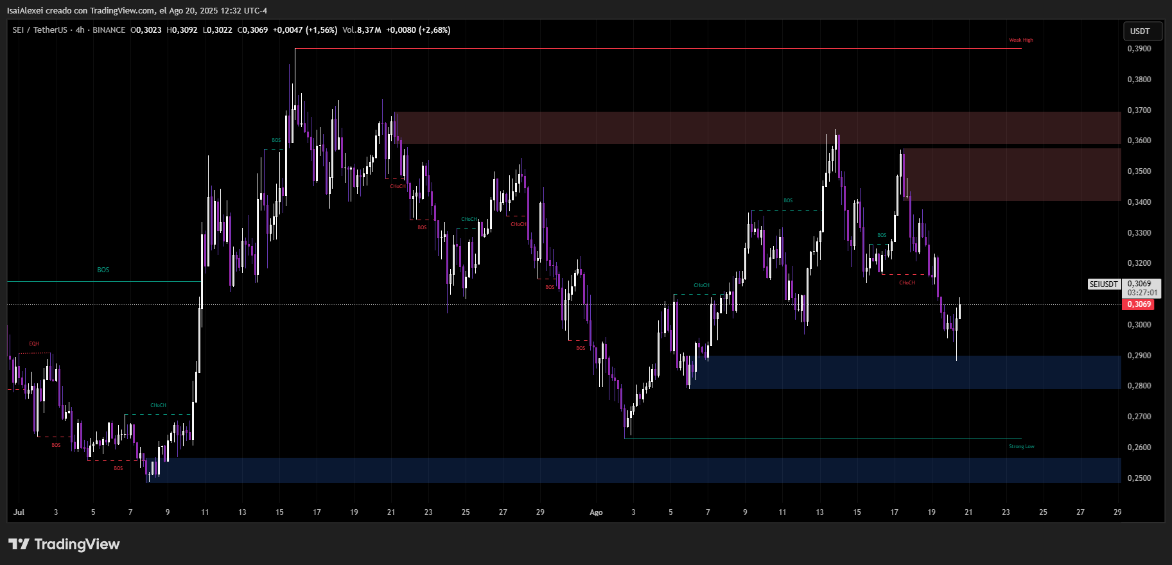Select the 4h timeframe in chart legend

point(80,30)
